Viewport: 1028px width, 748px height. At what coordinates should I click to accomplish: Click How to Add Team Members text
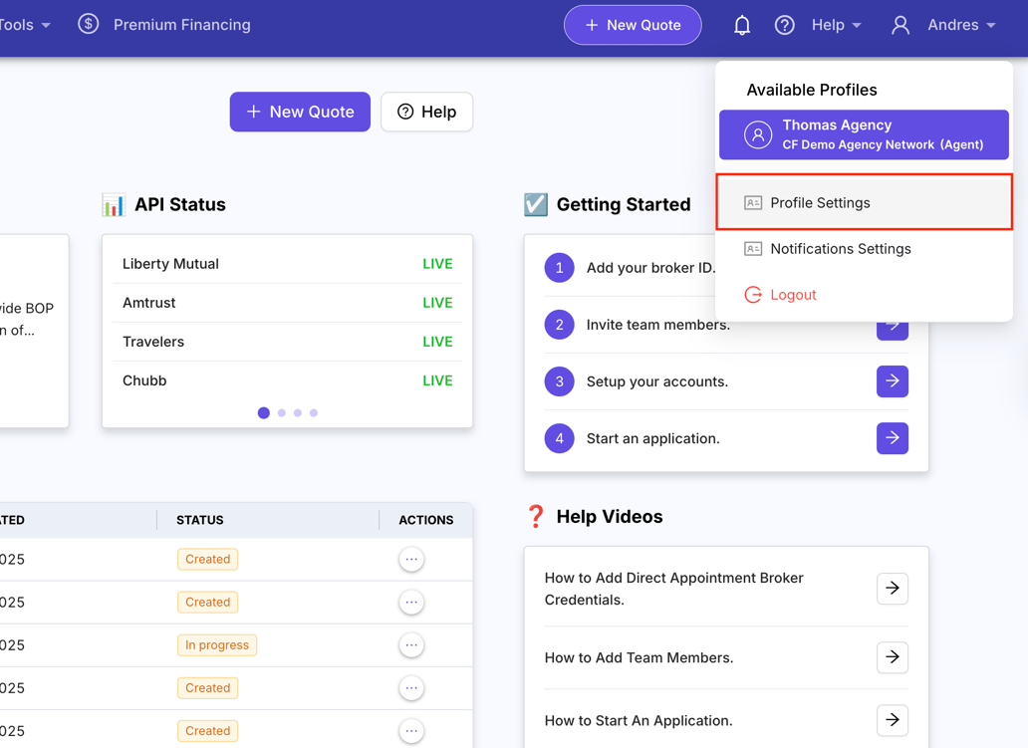[x=640, y=657]
